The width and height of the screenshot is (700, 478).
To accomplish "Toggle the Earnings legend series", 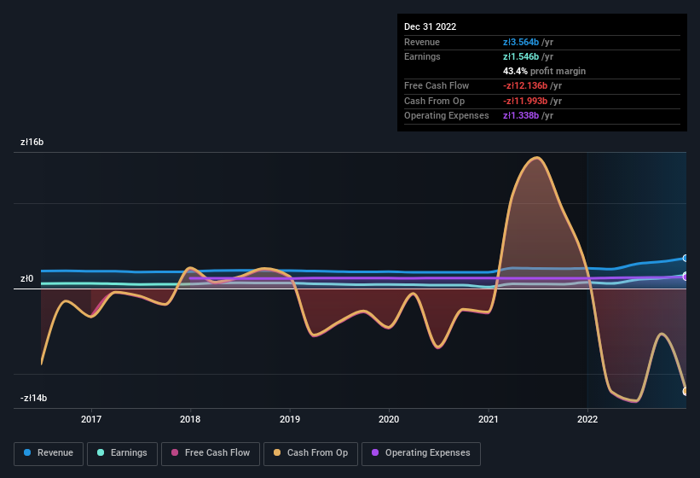I will click(x=122, y=453).
